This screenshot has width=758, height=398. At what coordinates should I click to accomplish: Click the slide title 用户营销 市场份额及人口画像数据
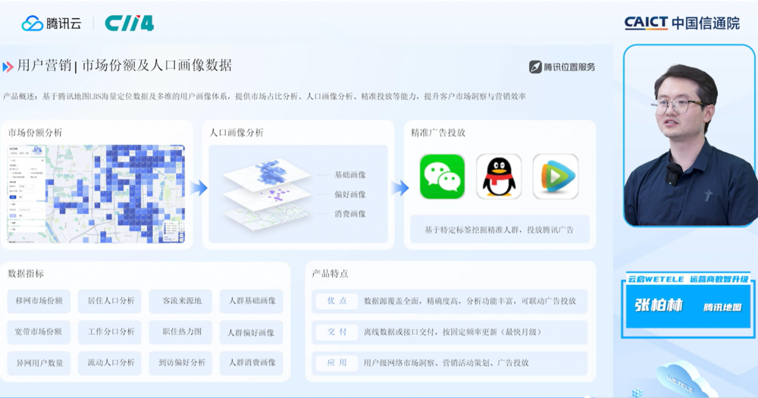[x=124, y=65]
